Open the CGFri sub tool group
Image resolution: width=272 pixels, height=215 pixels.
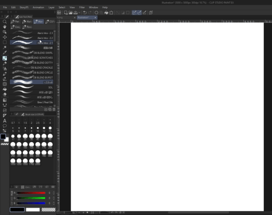(x=50, y=22)
